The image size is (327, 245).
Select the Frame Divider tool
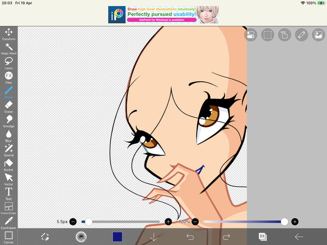[9, 208]
